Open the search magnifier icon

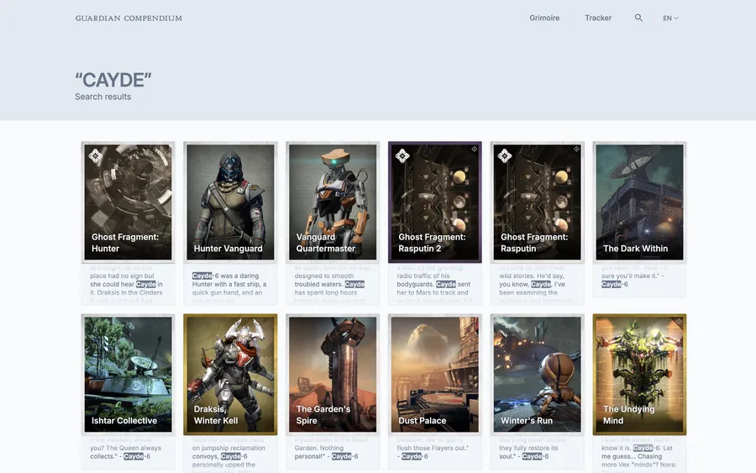click(638, 18)
